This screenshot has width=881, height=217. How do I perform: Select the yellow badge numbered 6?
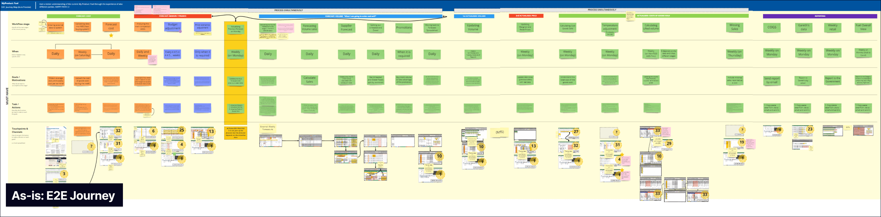(153, 131)
